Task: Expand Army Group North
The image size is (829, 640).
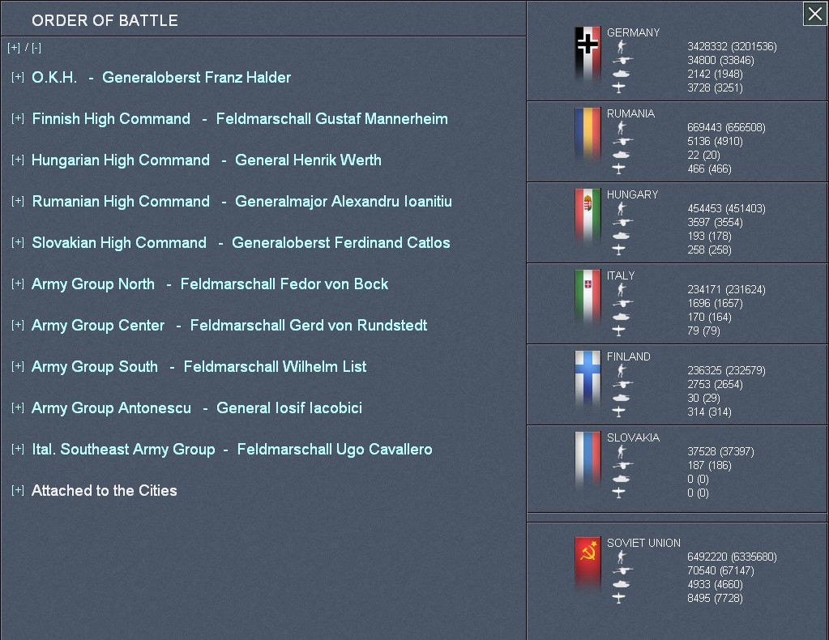Action: (x=18, y=284)
